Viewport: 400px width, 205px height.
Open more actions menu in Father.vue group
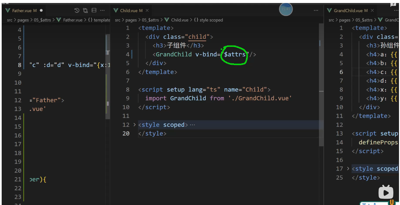(x=102, y=11)
